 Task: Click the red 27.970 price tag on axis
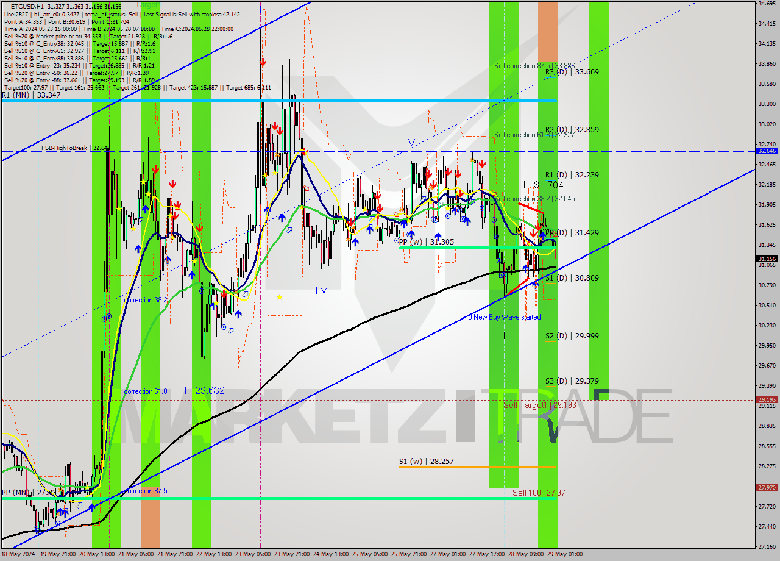tap(767, 487)
